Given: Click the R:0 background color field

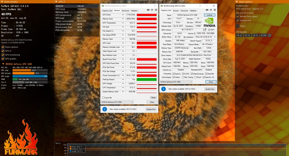Looking at the screenshot, I should (x=239, y=35).
